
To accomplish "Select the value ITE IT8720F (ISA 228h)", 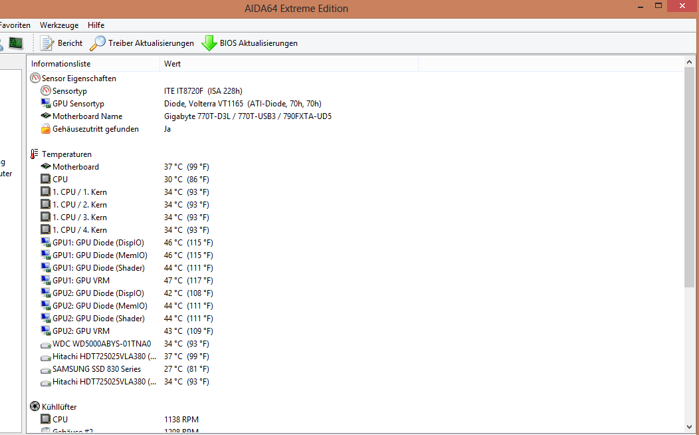I will (x=203, y=90).
